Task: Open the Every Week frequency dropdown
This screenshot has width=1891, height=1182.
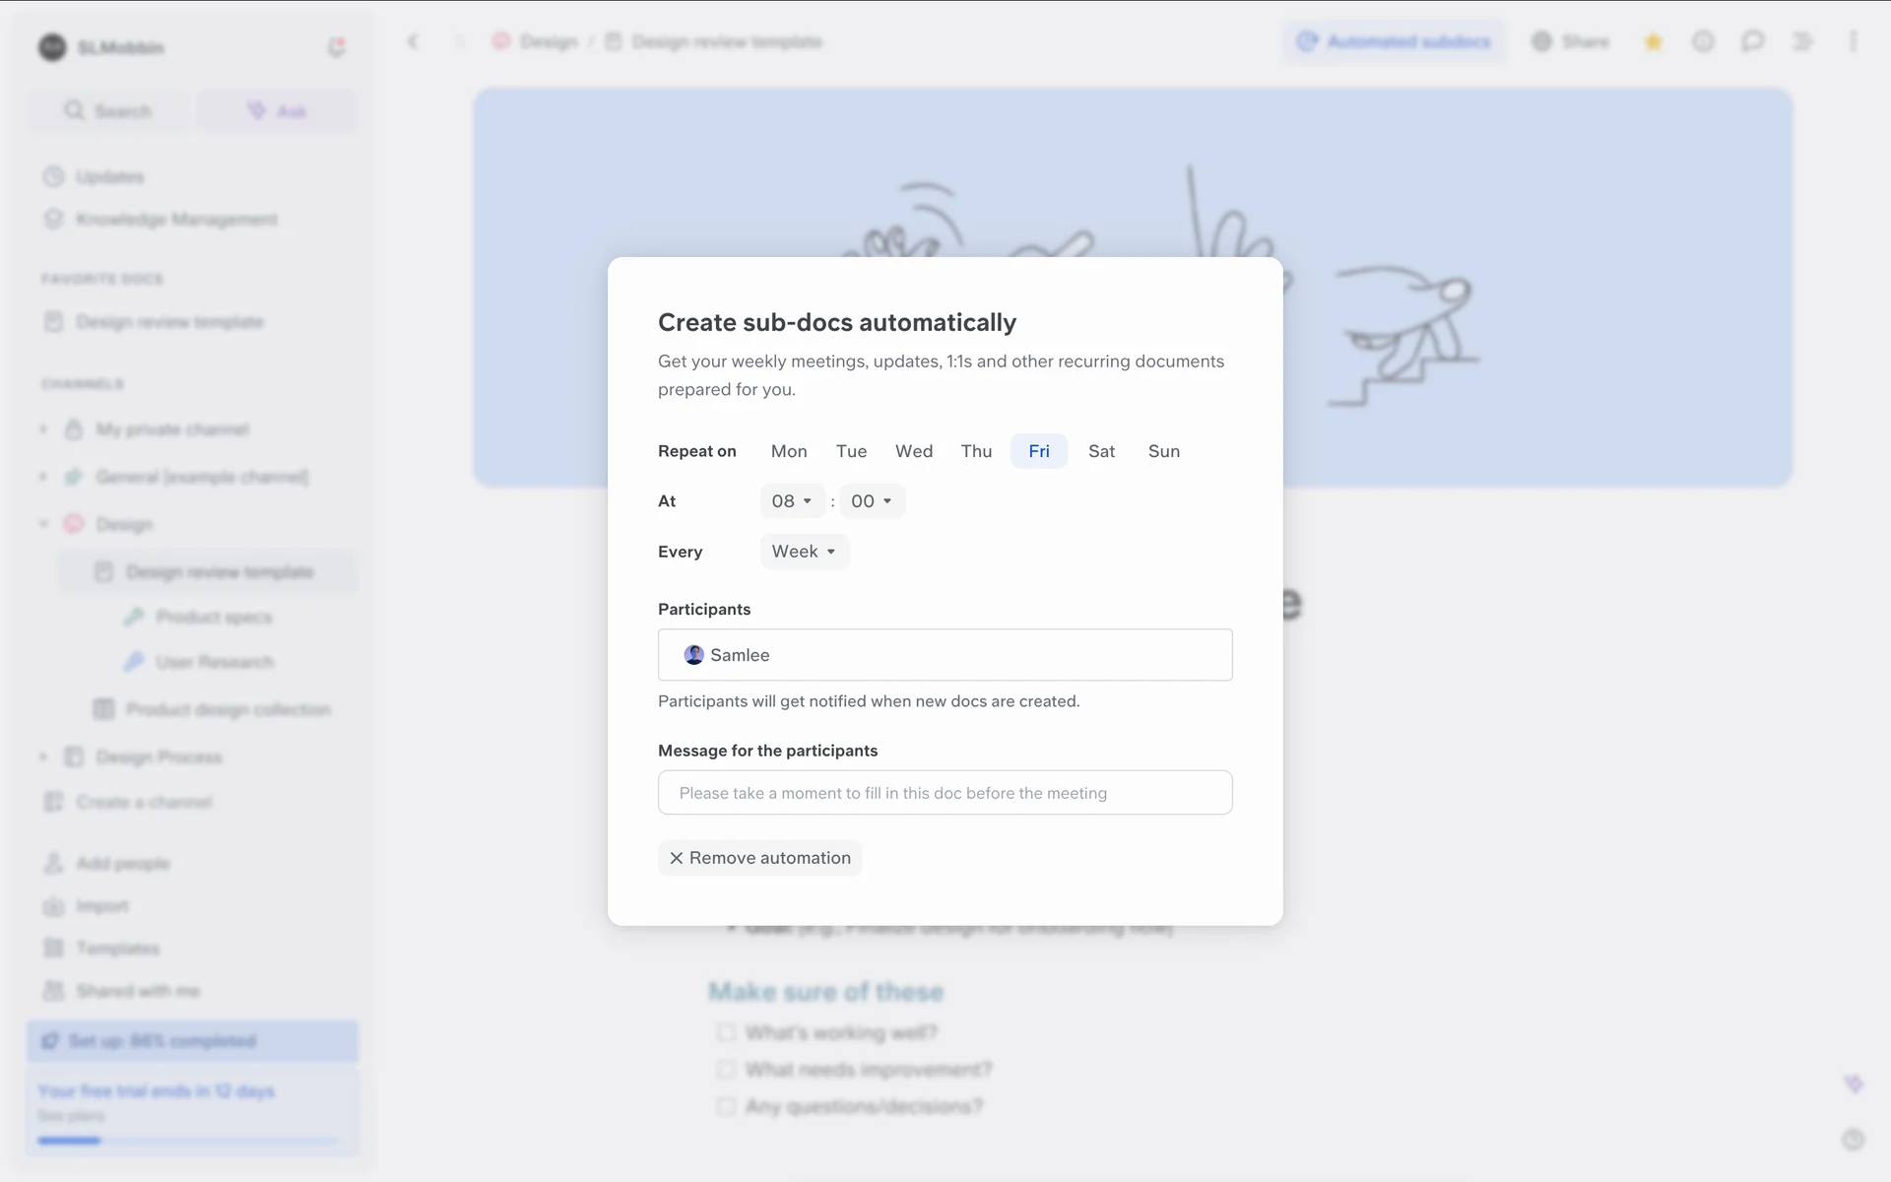Action: pyautogui.click(x=804, y=552)
